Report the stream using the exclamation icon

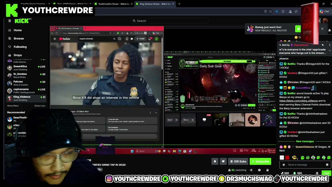click(259, 170)
